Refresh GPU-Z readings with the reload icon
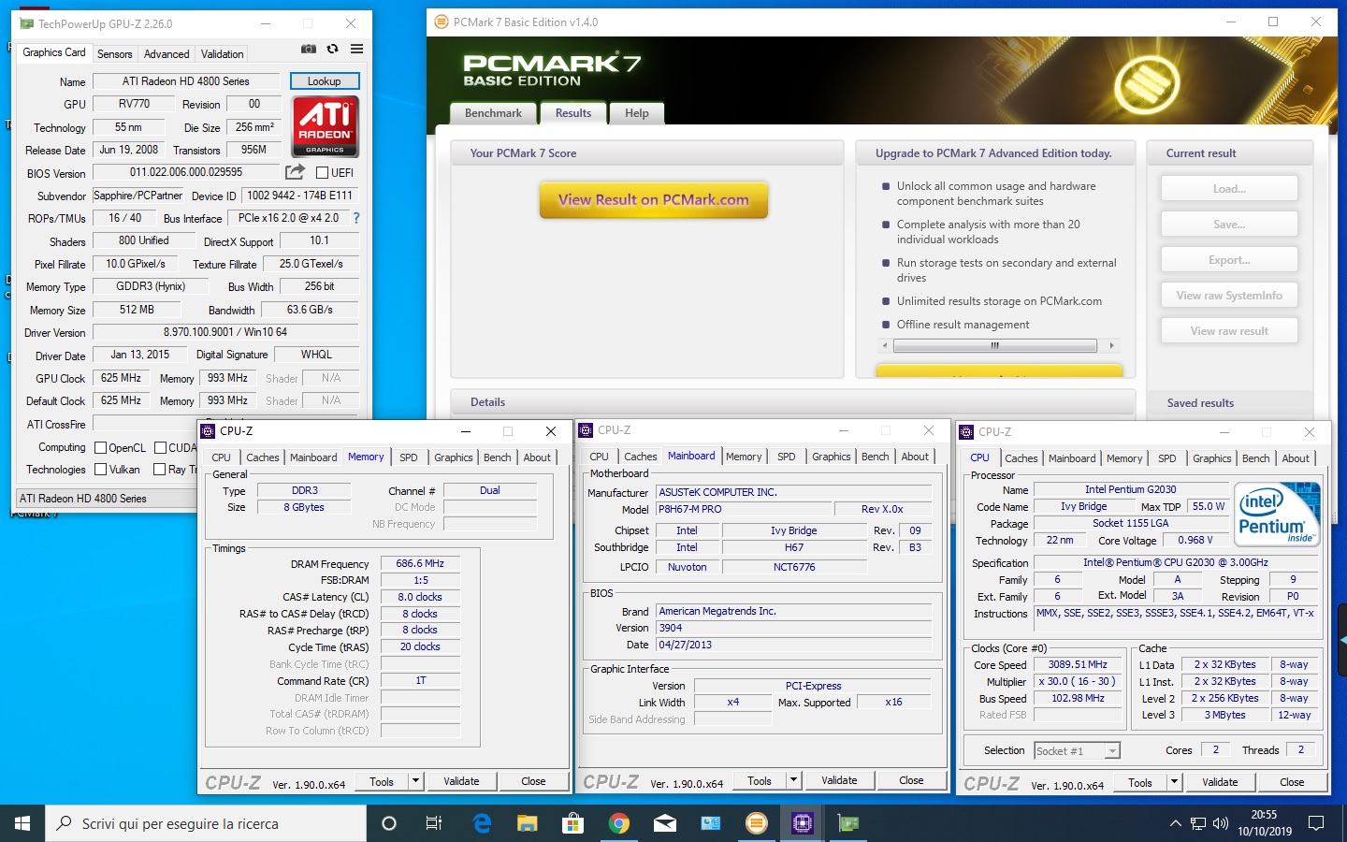The height and width of the screenshot is (842, 1347). (x=333, y=49)
